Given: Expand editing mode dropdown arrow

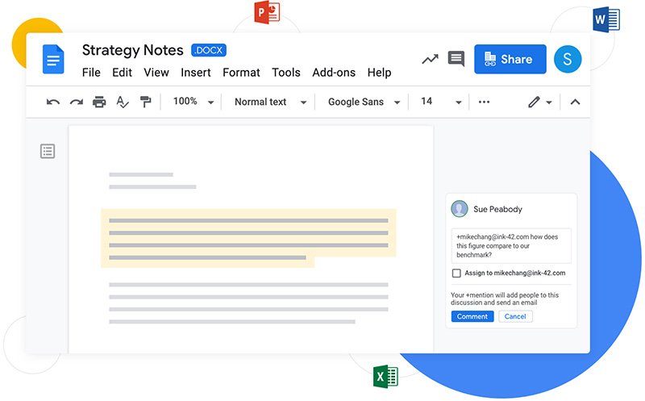Looking at the screenshot, I should point(549,102).
